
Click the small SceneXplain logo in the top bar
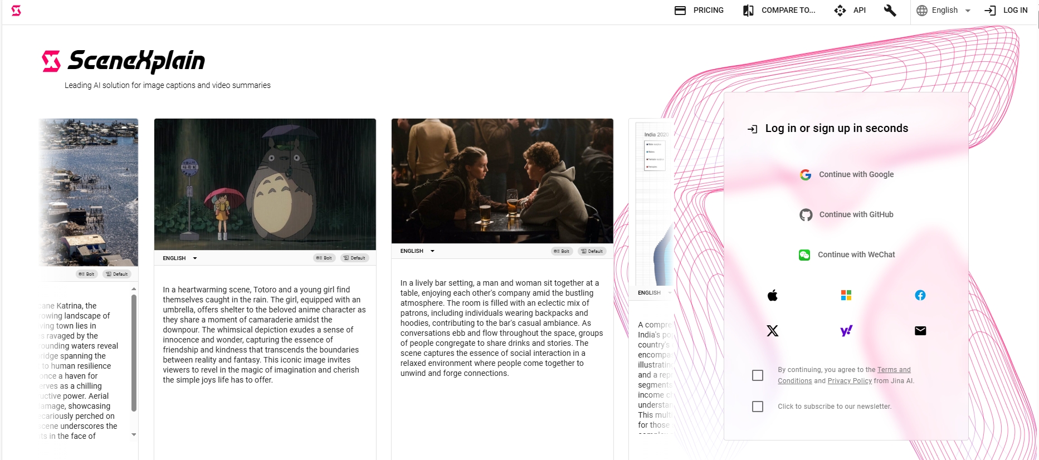point(16,10)
